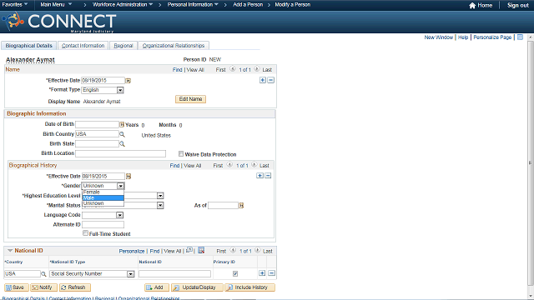The image size is (534, 300).
Task: Delete the National ID row
Action: pyautogui.click(x=271, y=273)
